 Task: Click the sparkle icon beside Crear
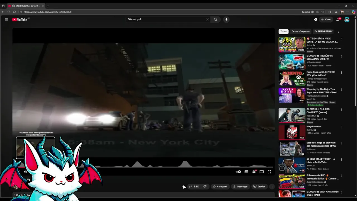316,20
